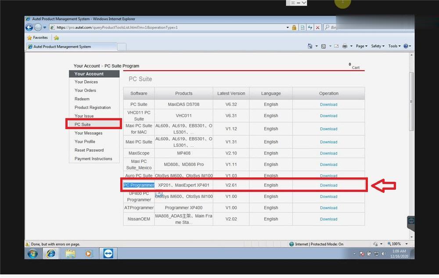The width and height of the screenshot is (439, 278).
Task: Launch Windows Media Player from taskbar
Action: tap(89, 254)
